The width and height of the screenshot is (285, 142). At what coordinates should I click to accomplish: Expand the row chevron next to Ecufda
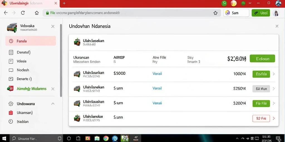(274, 74)
